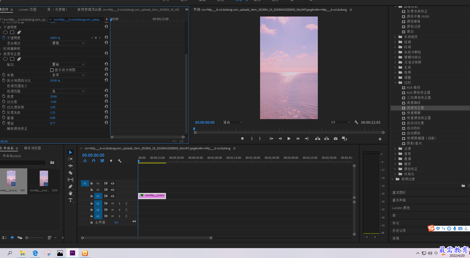Image resolution: width=470 pixels, height=258 pixels.
Task: Add marker in timeline header
Action: coord(111,161)
